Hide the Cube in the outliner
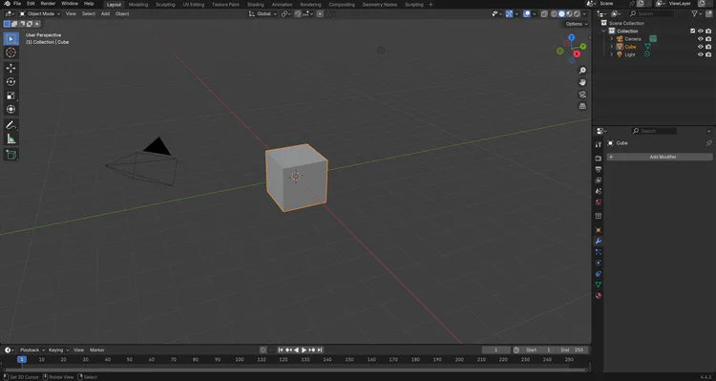The height and width of the screenshot is (381, 716). tap(701, 47)
